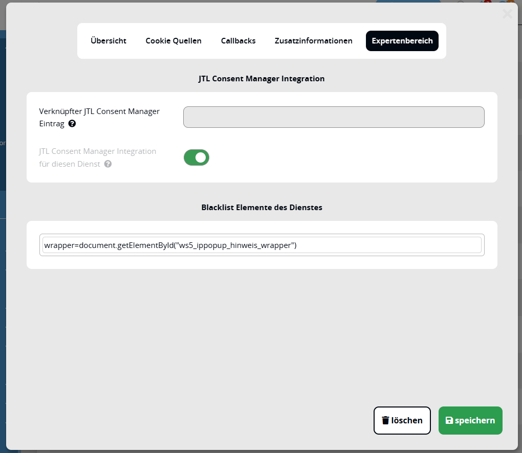Toggle JTL Consent Manager Integration switch
The image size is (522, 453).
197,157
